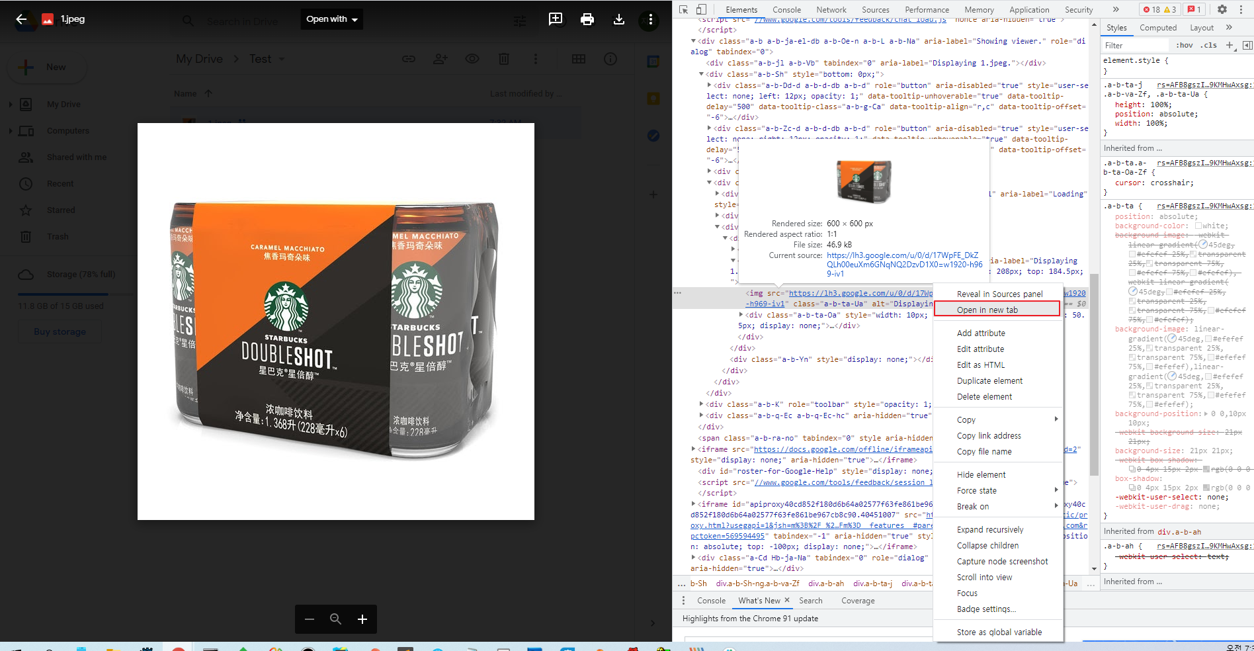Click the Starbucks Doubleshot image in viewer

click(x=336, y=322)
